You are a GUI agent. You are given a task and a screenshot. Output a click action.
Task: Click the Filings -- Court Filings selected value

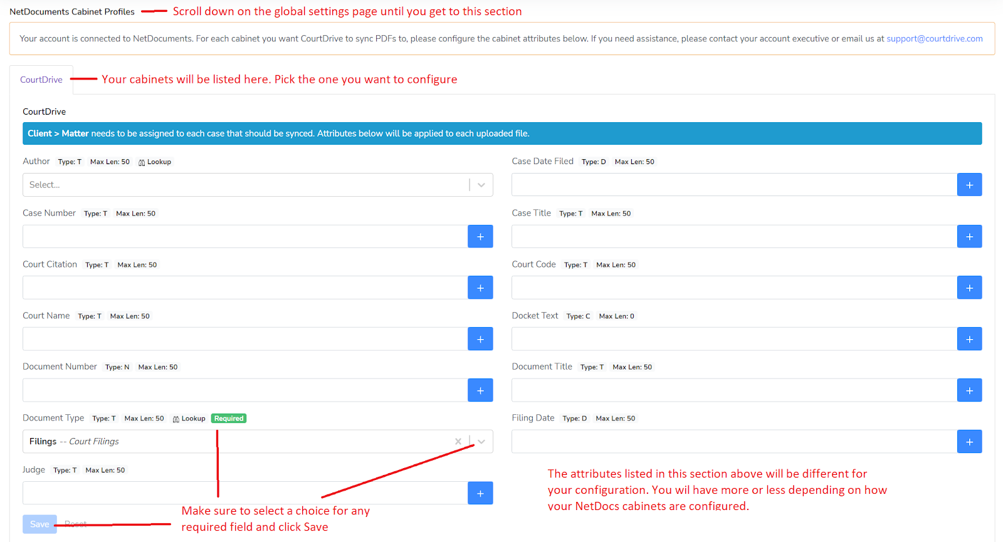pos(74,442)
